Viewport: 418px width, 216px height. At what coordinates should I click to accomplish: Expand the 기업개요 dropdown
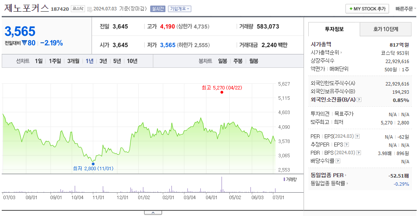(179, 9)
